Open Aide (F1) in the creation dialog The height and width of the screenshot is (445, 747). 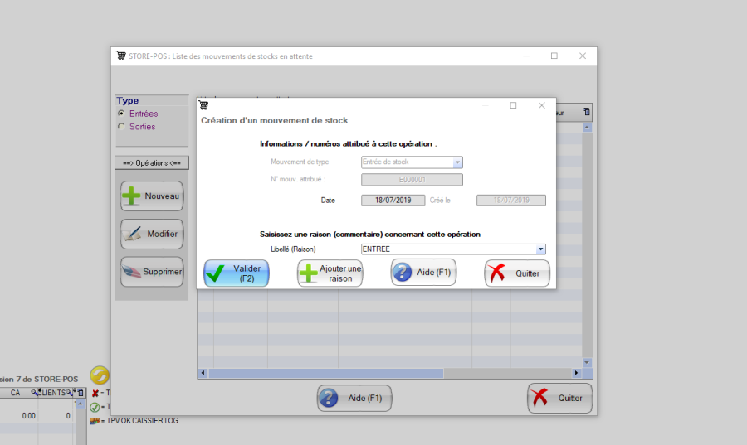coord(423,273)
